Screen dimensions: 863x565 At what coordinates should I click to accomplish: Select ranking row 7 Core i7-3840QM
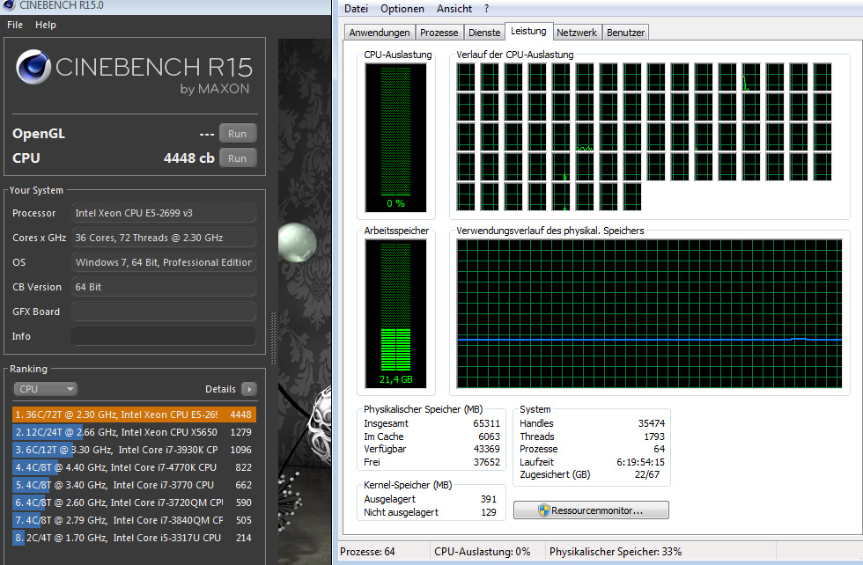(x=134, y=520)
